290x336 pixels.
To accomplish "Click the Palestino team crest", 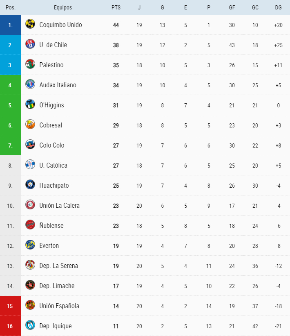I will click(30, 65).
